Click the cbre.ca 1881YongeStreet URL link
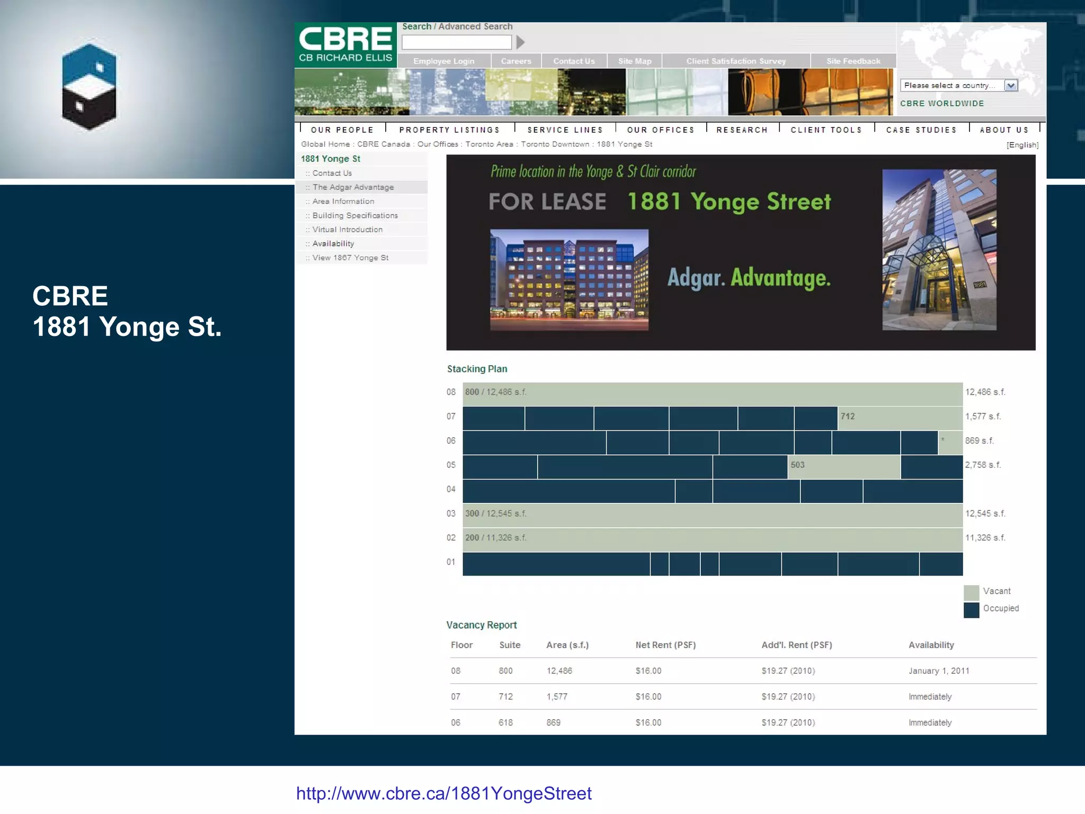 coord(443,793)
